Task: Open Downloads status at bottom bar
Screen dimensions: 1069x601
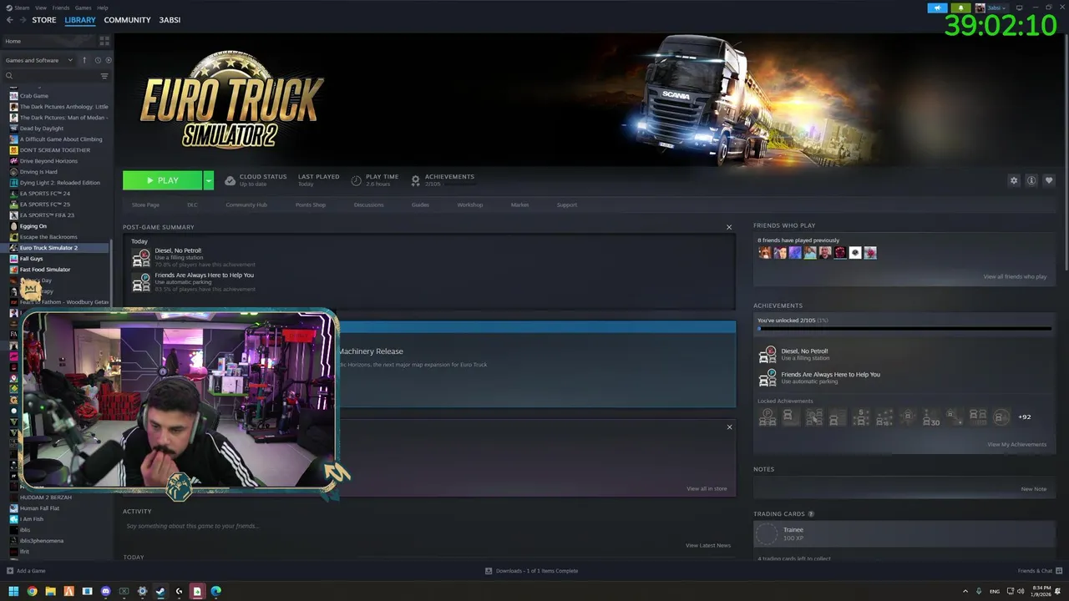Action: coord(531,571)
